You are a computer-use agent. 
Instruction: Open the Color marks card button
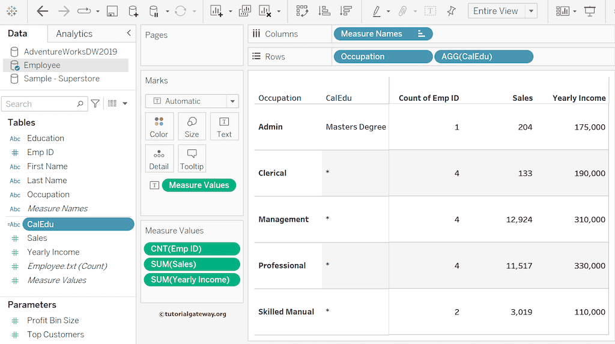pyautogui.click(x=159, y=126)
